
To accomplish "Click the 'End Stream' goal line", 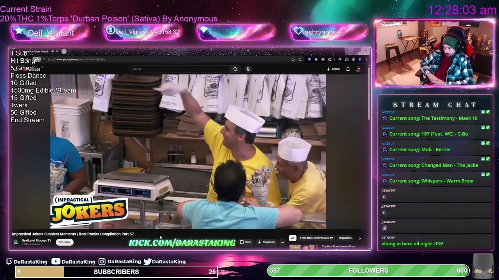I will [x=27, y=120].
